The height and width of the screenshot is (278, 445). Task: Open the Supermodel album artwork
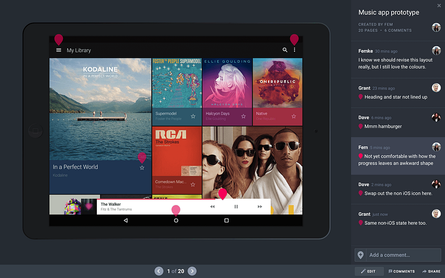(177, 83)
